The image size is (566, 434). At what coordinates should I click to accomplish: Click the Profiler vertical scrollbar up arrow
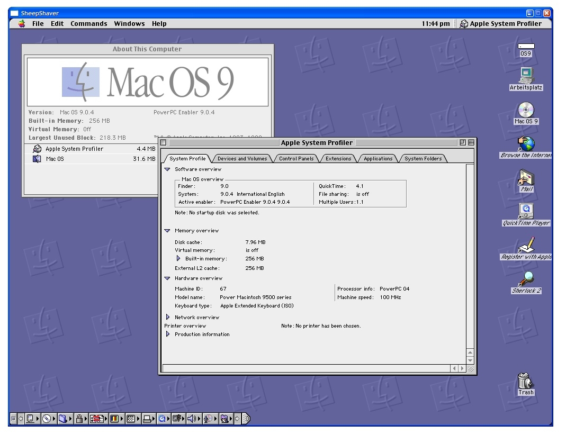coord(470,352)
